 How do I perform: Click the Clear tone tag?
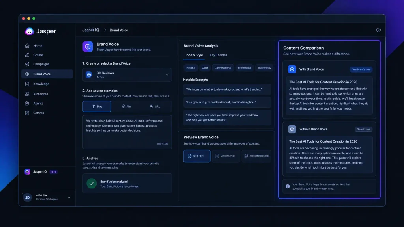[205, 68]
